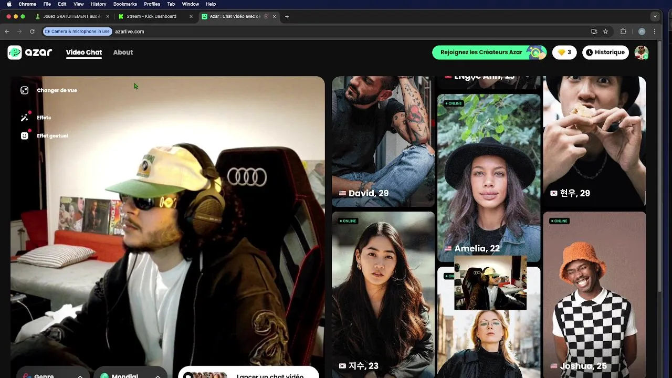
Task: Open the File menu
Action: pyautogui.click(x=47, y=4)
